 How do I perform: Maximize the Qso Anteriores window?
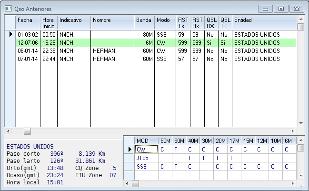(281, 8)
